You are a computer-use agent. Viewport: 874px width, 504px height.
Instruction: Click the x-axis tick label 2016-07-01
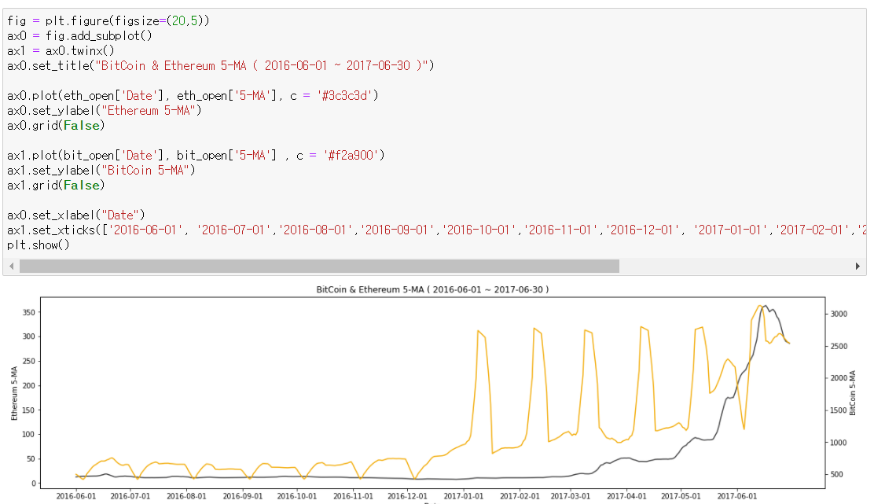pos(130,495)
